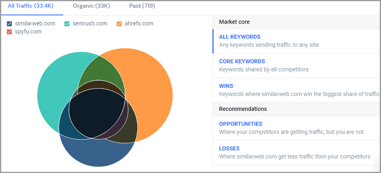Open OPPORTUNITIES under Recommendations
The height and width of the screenshot is (173, 381).
[241, 124]
